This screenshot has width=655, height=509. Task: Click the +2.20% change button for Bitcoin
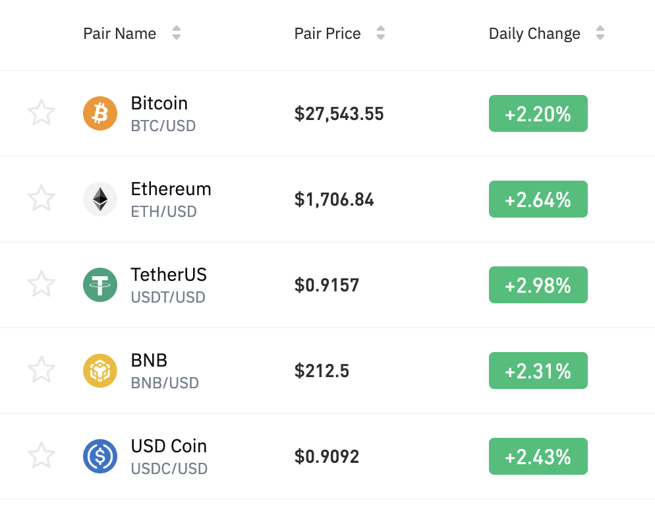(538, 113)
